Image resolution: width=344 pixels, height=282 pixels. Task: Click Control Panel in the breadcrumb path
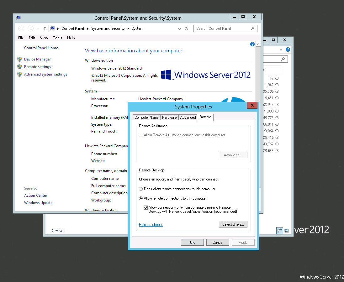point(73,29)
